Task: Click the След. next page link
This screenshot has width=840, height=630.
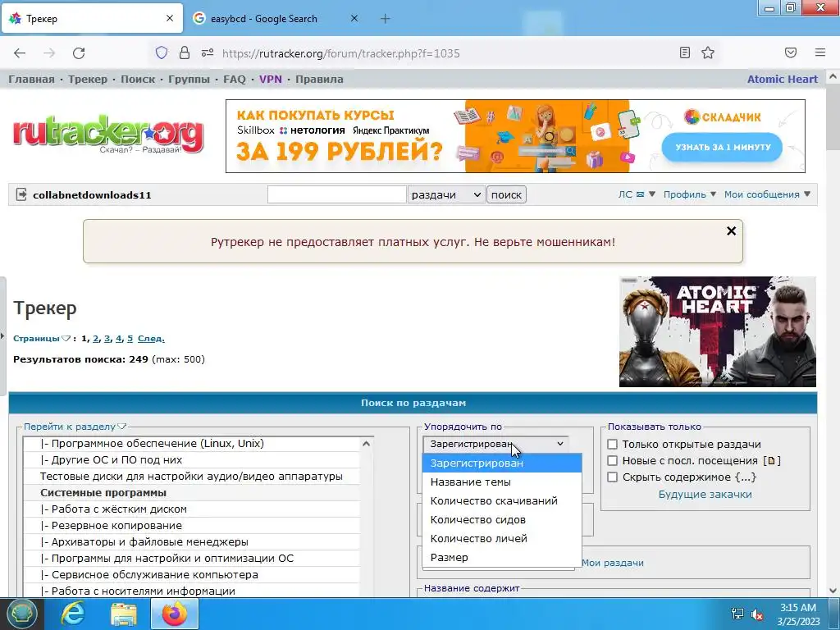Action: pos(151,339)
